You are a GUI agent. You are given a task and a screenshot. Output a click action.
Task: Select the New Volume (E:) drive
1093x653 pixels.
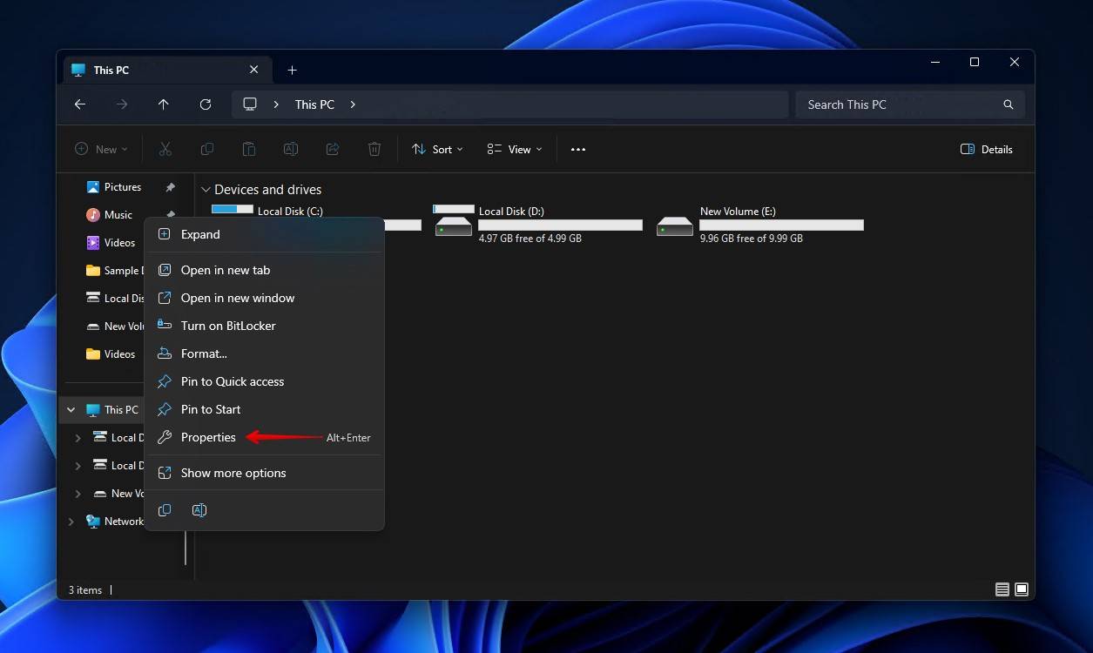point(759,225)
